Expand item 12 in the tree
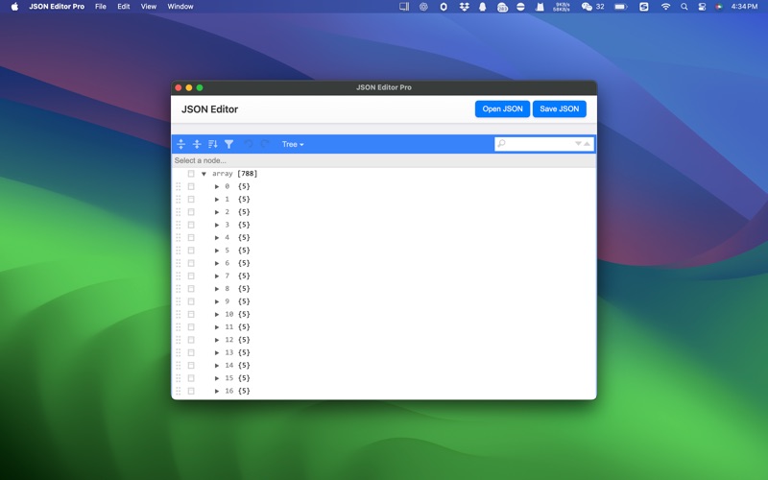Screen dimensions: 768x480 click(x=217, y=340)
